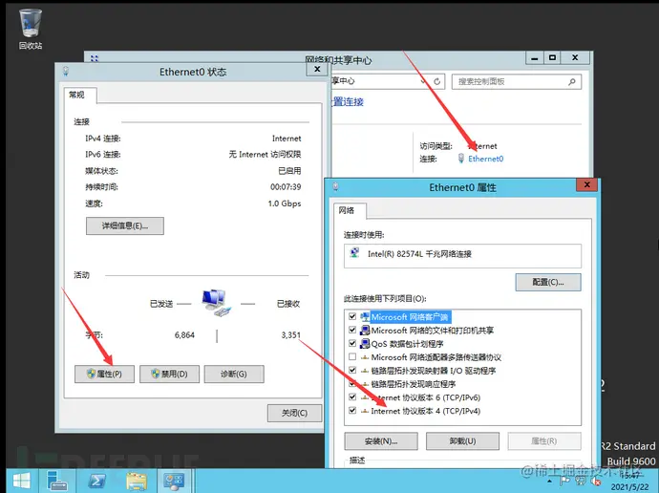Click Network and Sharing Center window icon
The image size is (659, 493).
point(95,58)
